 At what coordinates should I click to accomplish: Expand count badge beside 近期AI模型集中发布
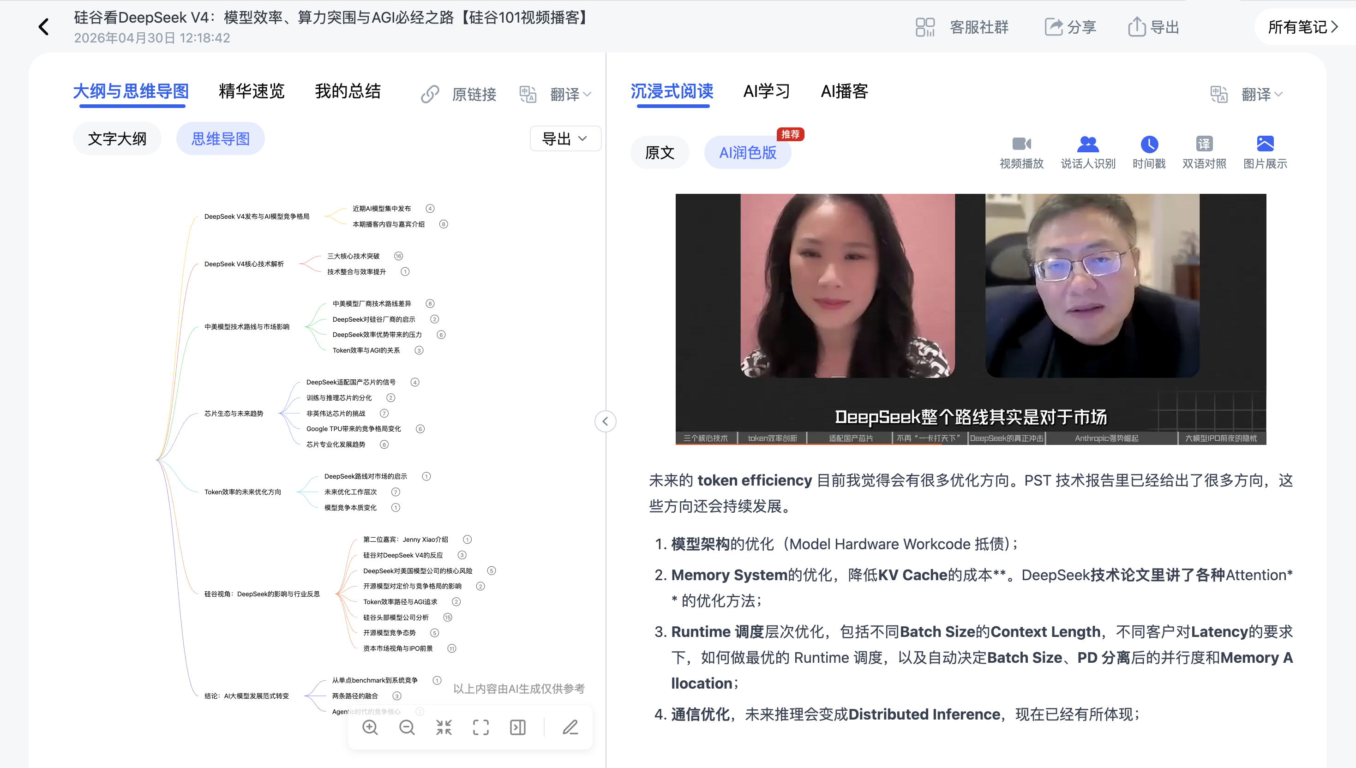click(430, 209)
